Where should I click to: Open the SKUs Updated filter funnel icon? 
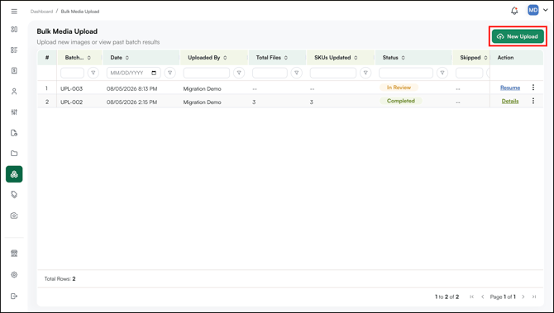(x=365, y=73)
